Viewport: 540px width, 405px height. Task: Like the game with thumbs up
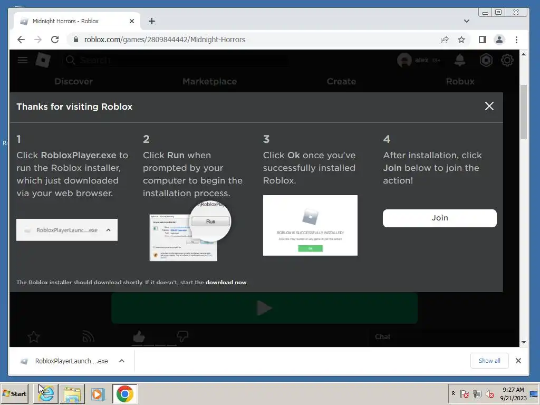click(x=139, y=337)
